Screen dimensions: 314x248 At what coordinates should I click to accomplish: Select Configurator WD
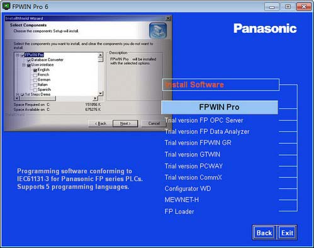click(x=188, y=189)
